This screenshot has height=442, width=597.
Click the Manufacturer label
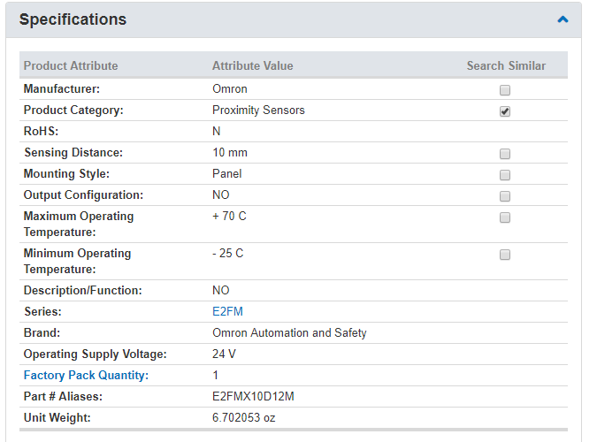(62, 88)
